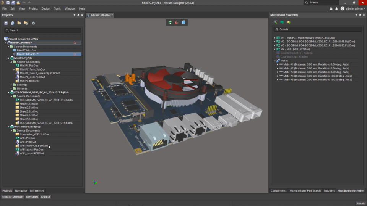Viewport: 367px width, 206px height.
Task: Open the File menu
Action: coord(5,9)
